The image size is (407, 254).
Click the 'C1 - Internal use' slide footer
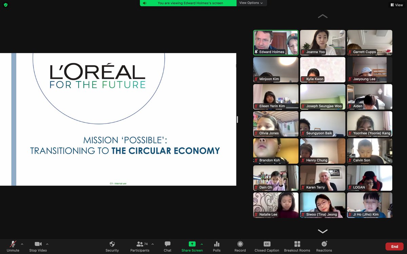tap(118, 184)
